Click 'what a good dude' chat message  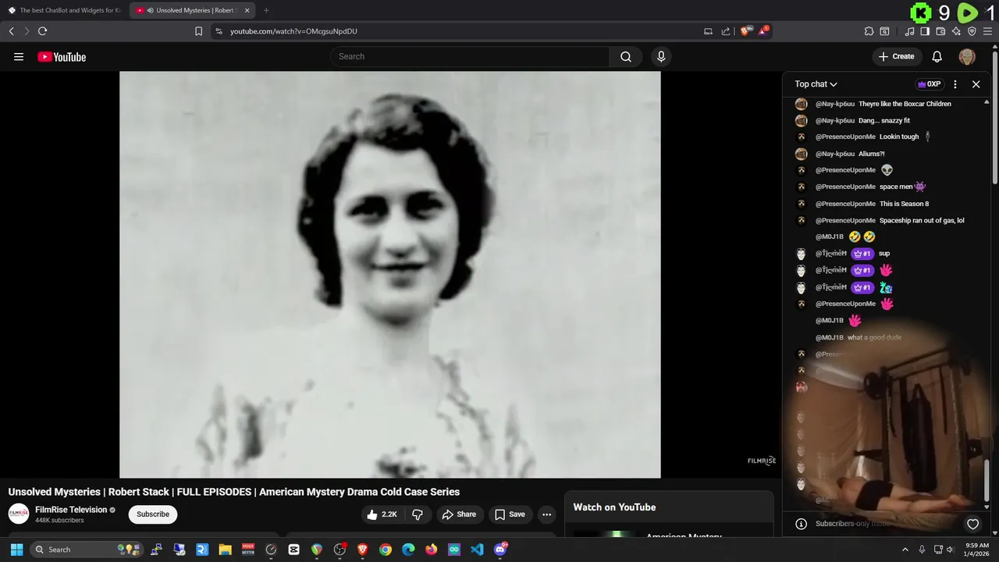874,337
